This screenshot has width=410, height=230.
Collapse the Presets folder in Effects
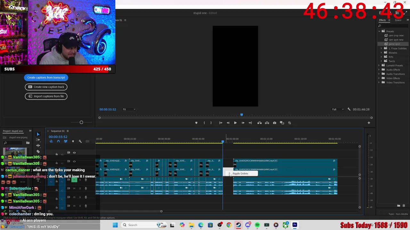coord(379,31)
